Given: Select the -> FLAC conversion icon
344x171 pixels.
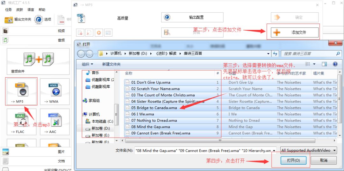Looking at the screenshot, I should (x=21, y=122).
